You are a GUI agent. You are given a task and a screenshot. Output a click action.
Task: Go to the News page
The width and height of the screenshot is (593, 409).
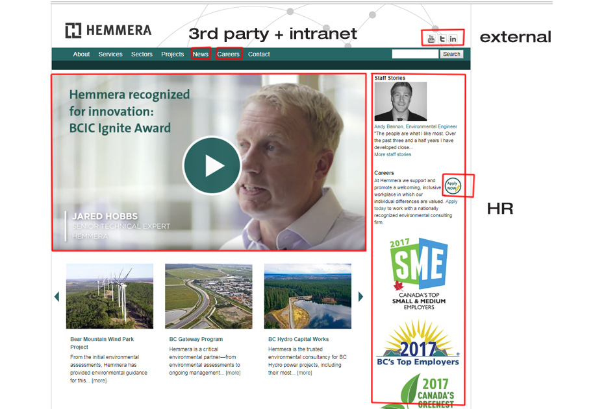click(x=201, y=54)
